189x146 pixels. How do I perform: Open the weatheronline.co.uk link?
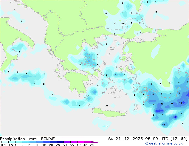[x=164, y=143]
